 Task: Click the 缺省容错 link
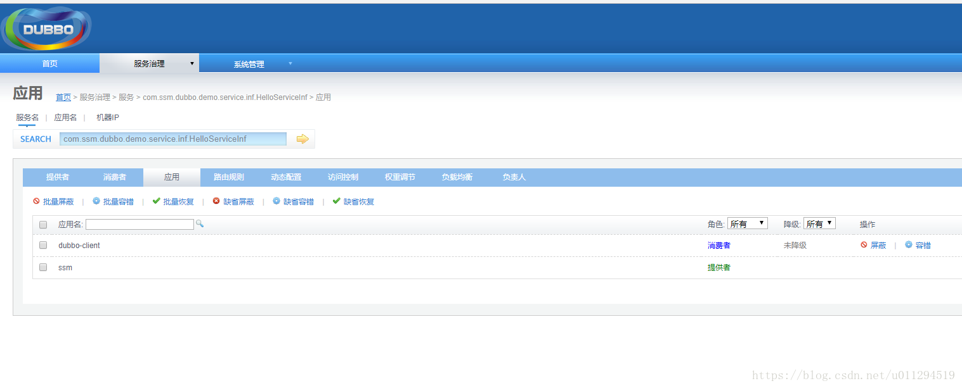click(299, 202)
